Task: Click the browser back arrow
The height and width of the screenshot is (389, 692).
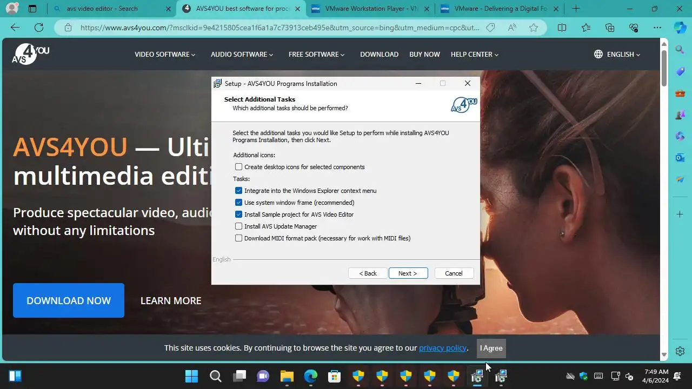Action: pos(15,28)
